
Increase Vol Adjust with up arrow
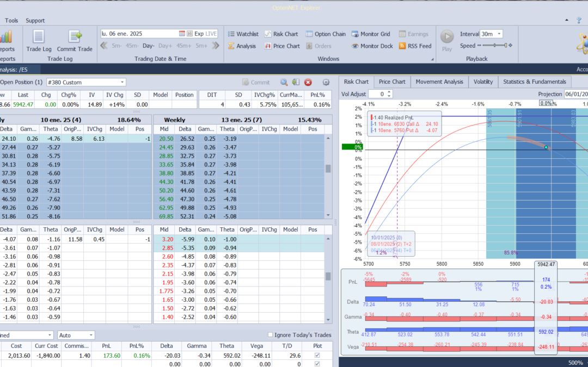389,92
